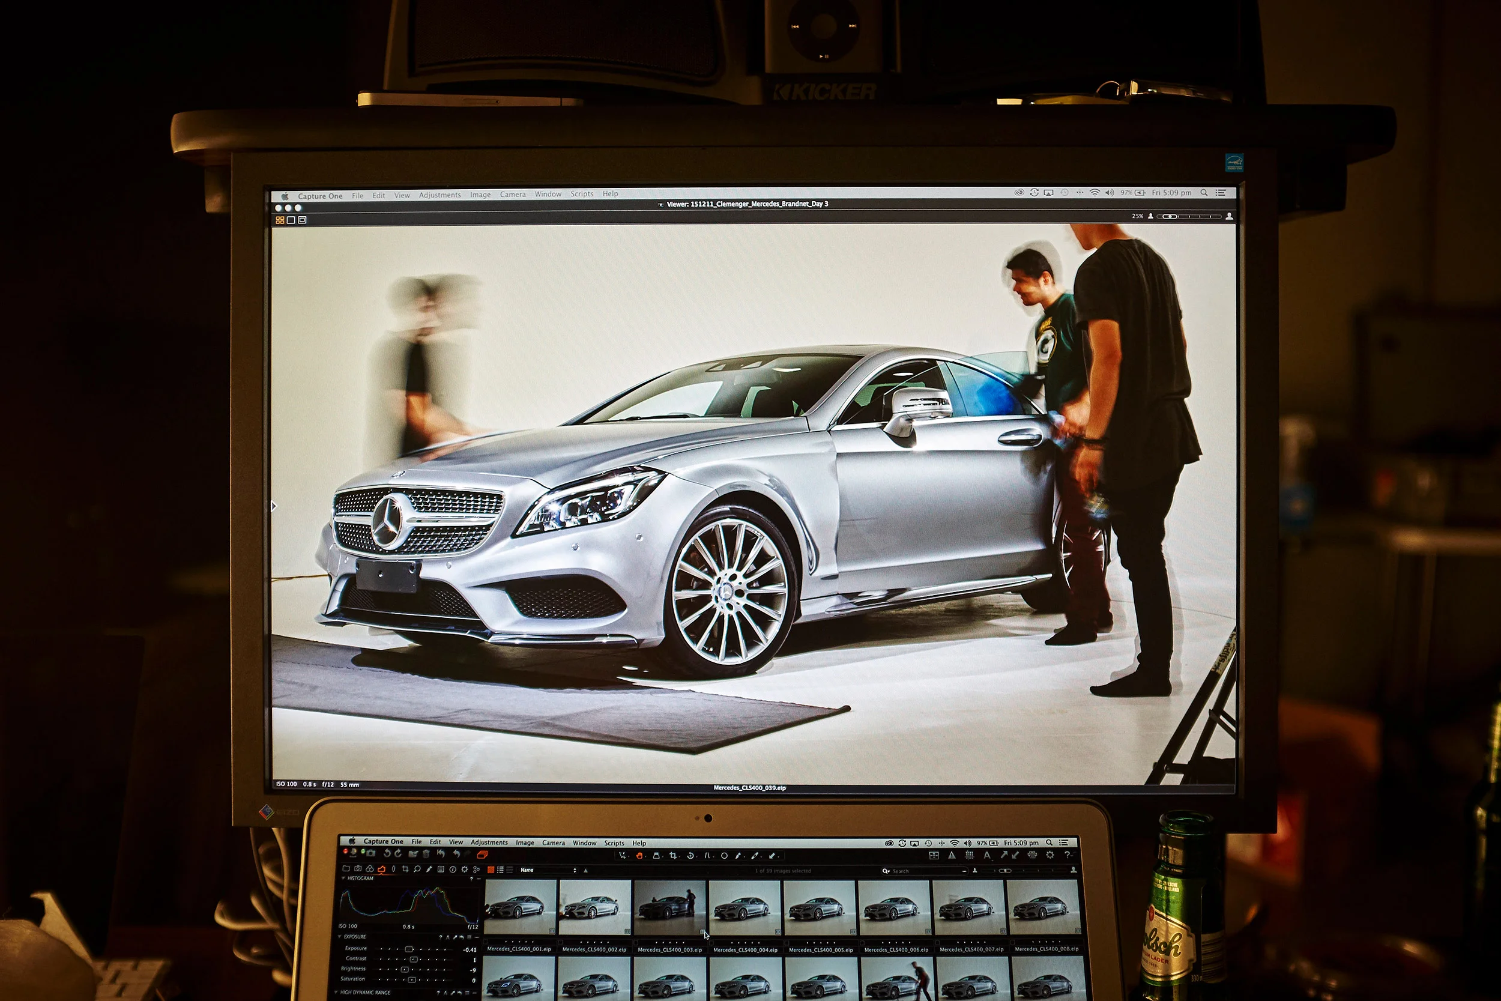Click the rotate left icon in toolbar

(x=387, y=853)
